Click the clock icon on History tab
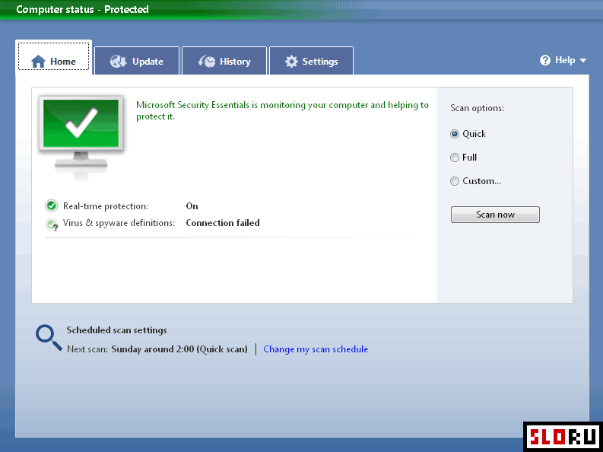This screenshot has height=452, width=603. [x=207, y=61]
